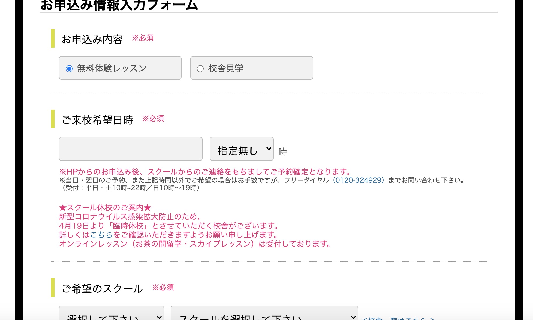Viewport: 533px width, 320px height.
Task: Click the ご来校希望日時 section heading
Action: 97,120
